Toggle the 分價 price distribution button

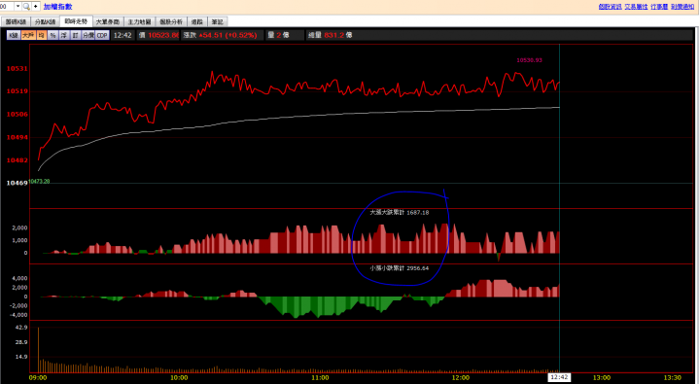click(87, 35)
